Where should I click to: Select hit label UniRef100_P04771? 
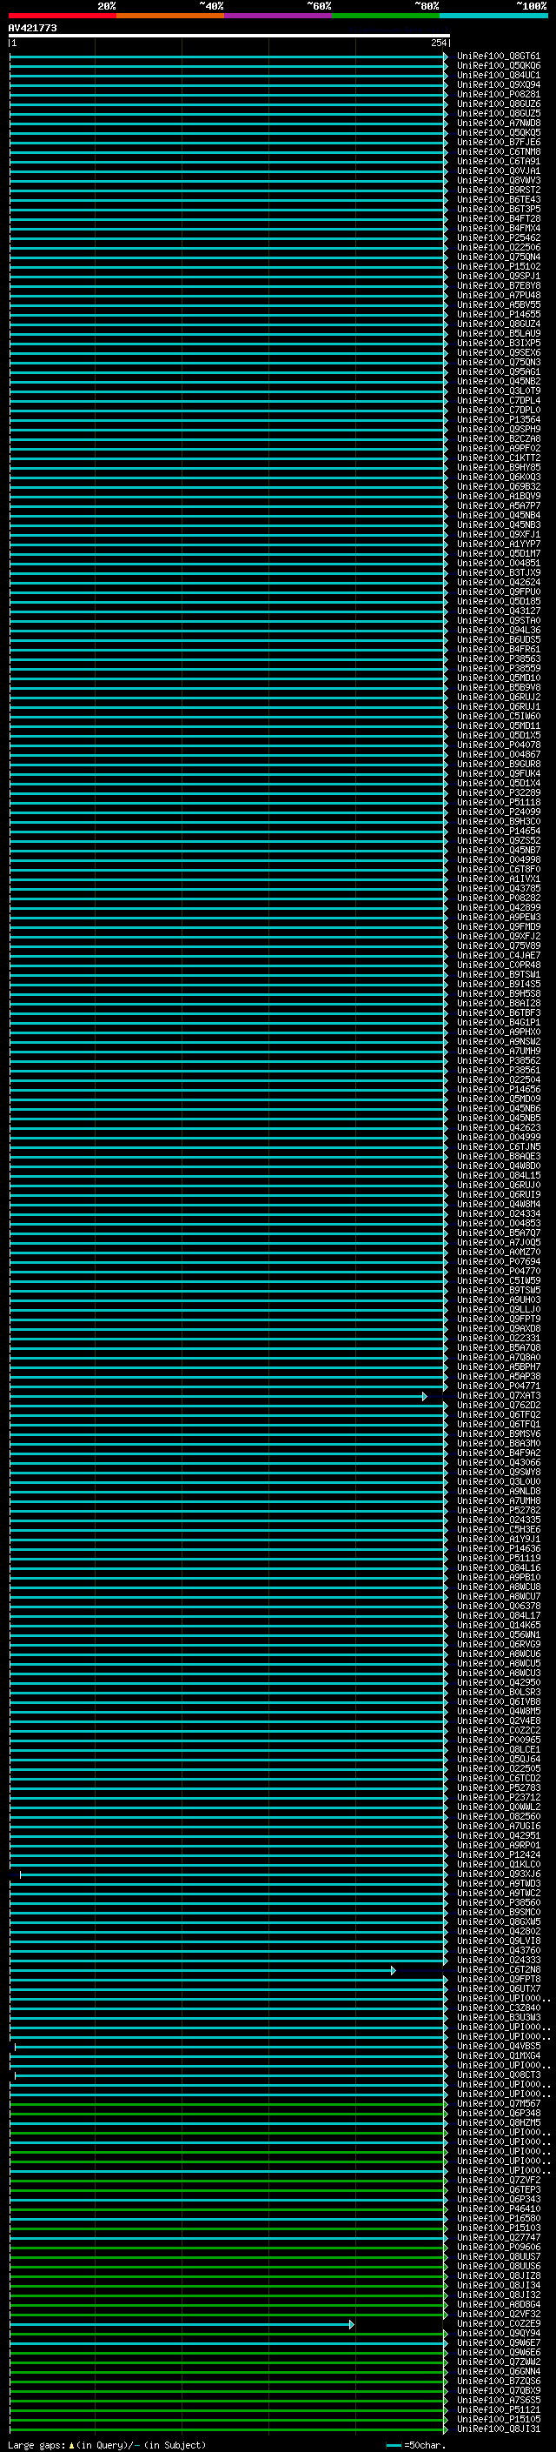[x=498, y=1386]
